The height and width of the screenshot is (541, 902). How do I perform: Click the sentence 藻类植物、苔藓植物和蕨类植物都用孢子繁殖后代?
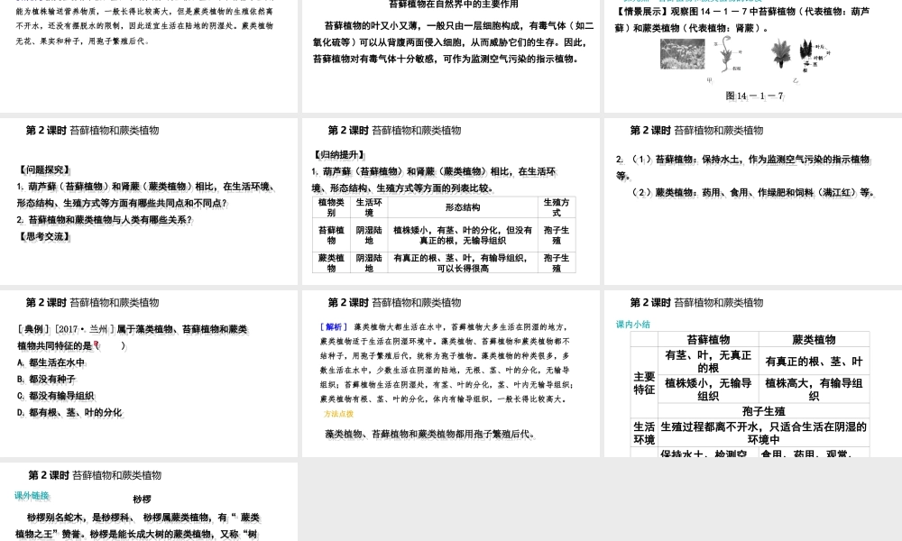(x=430, y=434)
